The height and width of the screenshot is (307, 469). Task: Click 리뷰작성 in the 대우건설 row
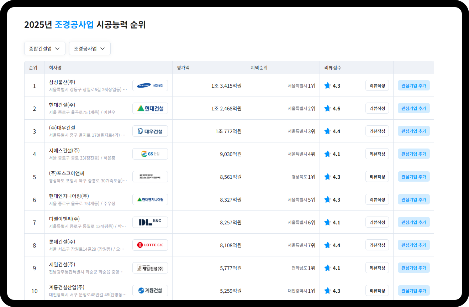pyautogui.click(x=377, y=131)
